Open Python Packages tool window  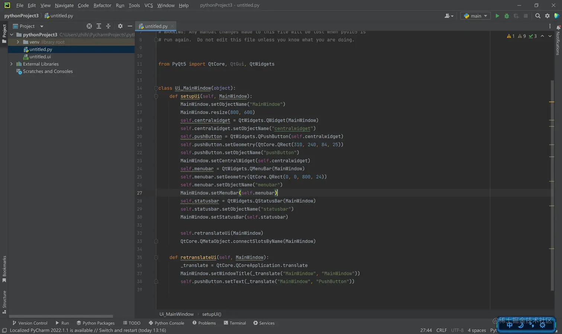click(96, 323)
